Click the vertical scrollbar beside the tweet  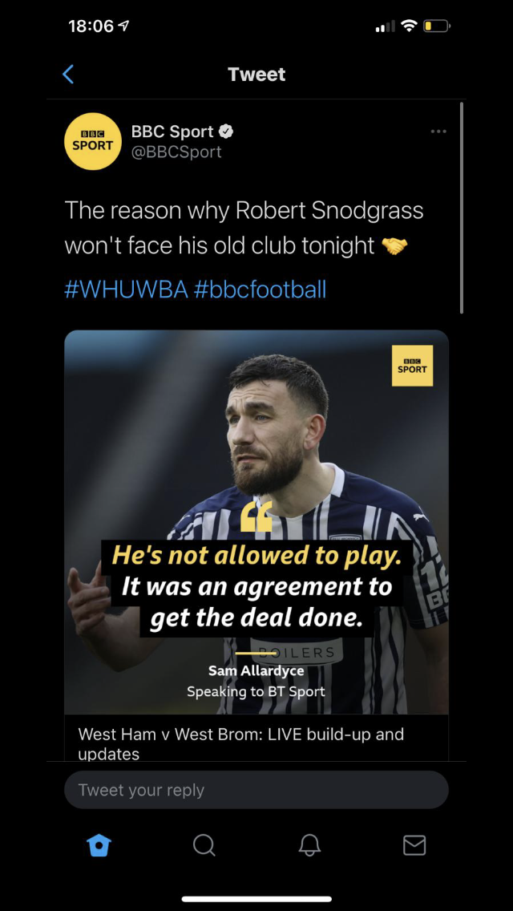tap(462, 208)
